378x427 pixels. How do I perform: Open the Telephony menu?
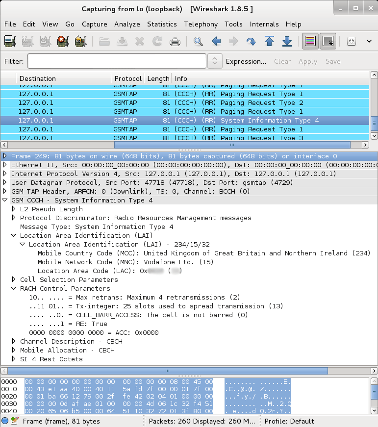tap(201, 24)
